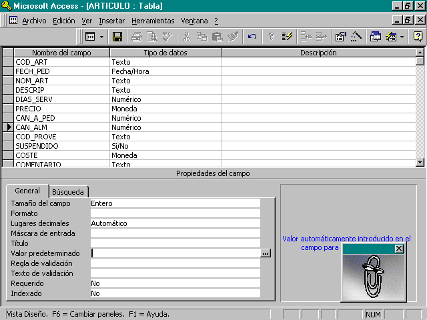Switch to the Búsqueda tab
Viewport: 427px width, 320px height.
(68, 192)
